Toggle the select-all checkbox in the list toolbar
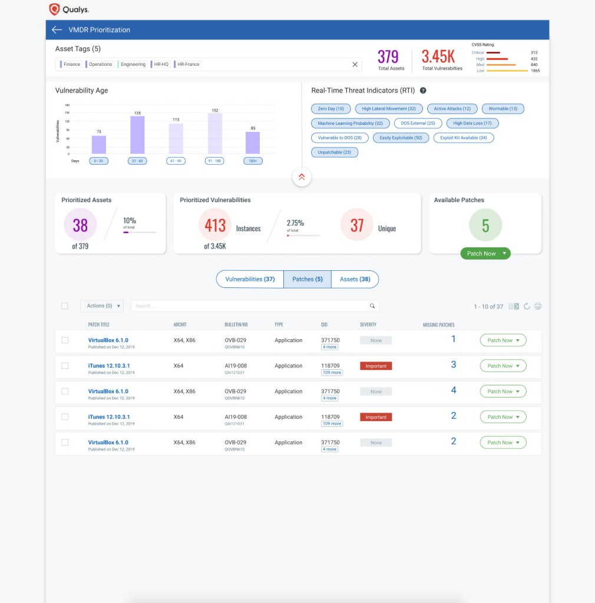 [65, 306]
